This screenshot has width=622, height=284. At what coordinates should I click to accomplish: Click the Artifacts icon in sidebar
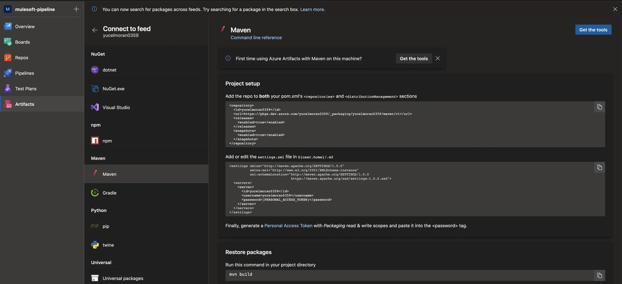tap(8, 104)
